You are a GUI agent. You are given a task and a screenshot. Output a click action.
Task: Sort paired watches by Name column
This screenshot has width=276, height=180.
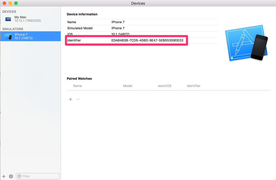coord(77,86)
